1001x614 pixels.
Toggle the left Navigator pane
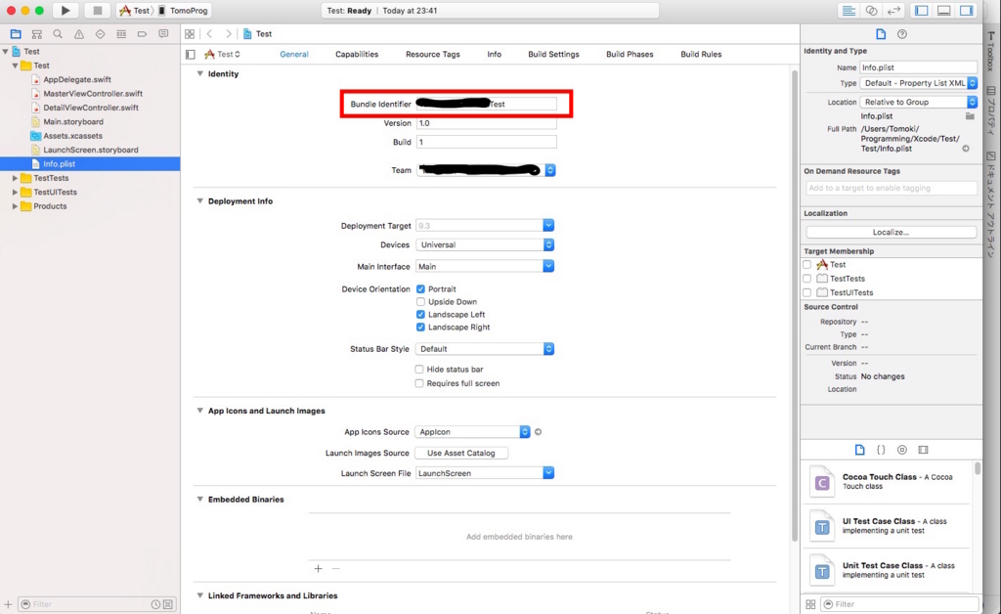pos(921,10)
